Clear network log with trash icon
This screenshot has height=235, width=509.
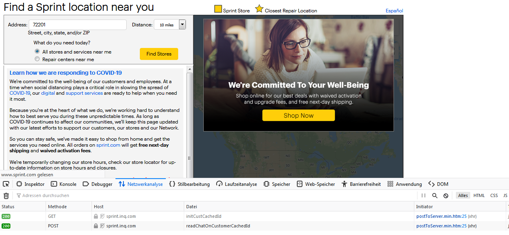tap(6, 195)
